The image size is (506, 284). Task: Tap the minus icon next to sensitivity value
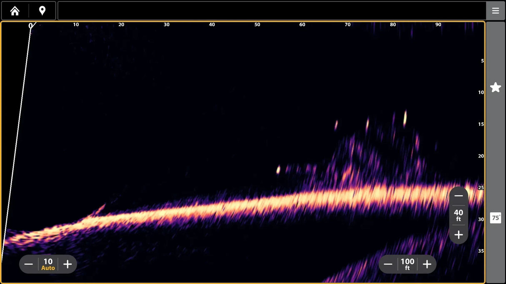(28, 264)
